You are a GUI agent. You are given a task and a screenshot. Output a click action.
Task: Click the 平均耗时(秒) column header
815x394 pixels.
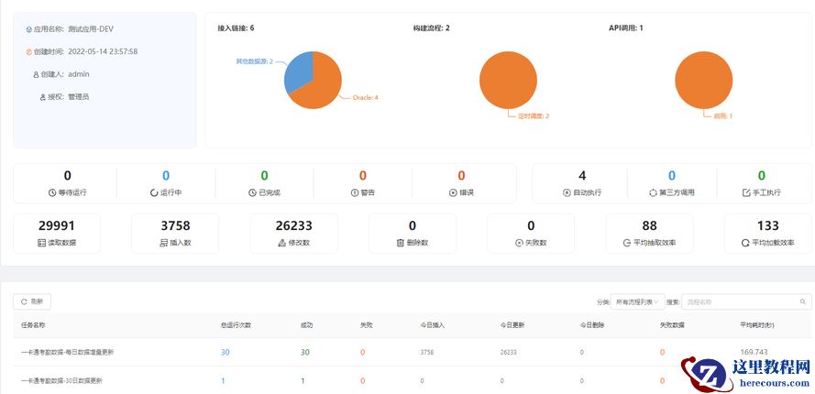click(757, 325)
